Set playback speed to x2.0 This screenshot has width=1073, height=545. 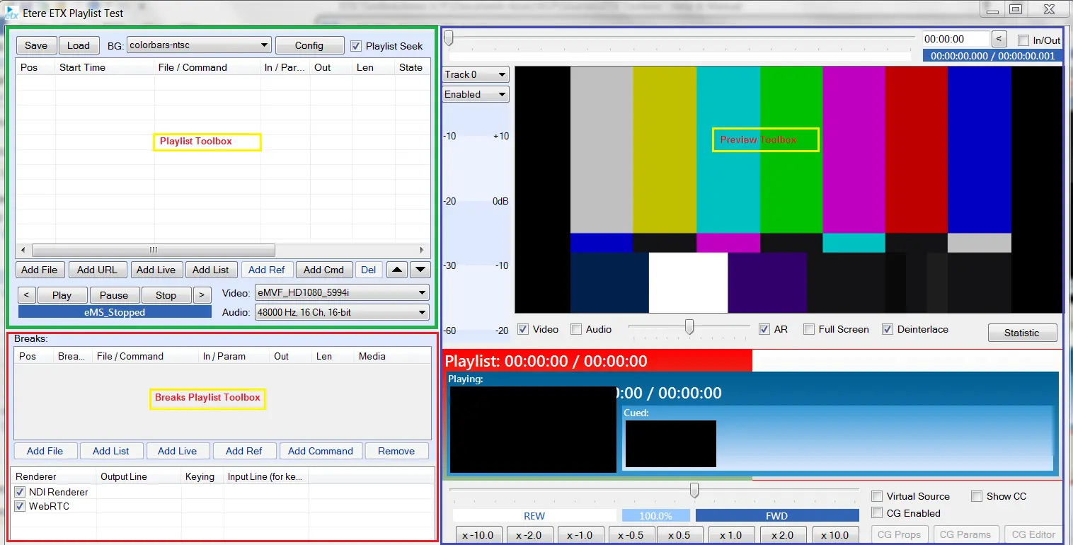[x=782, y=535]
